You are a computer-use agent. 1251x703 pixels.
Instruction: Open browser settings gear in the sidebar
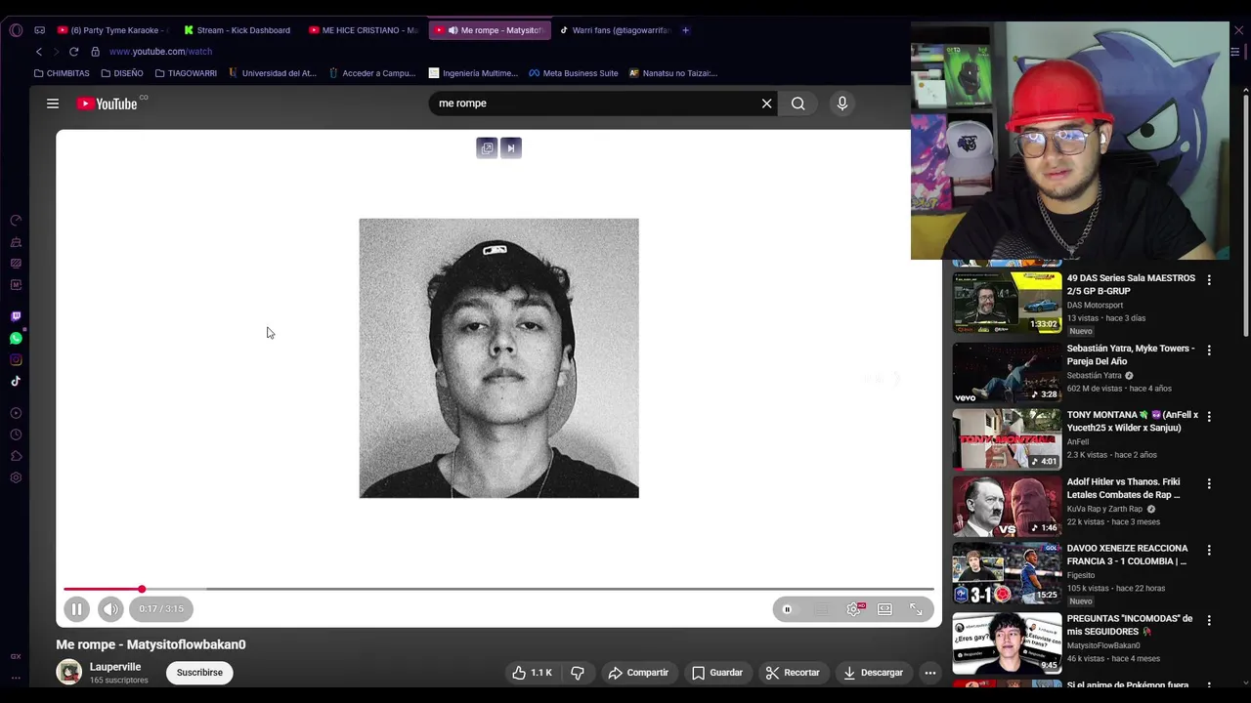click(x=16, y=477)
